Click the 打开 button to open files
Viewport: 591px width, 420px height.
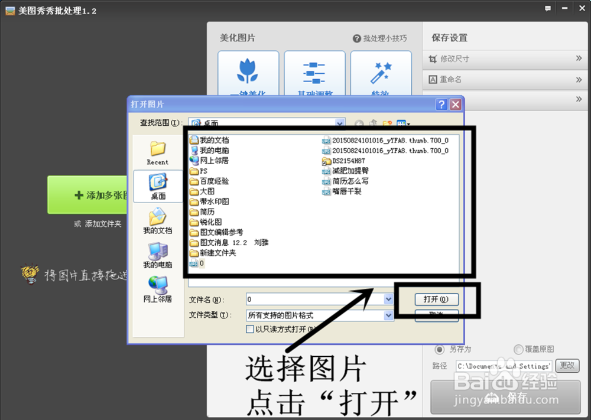click(437, 299)
